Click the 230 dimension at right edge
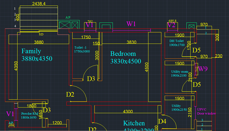Screen dimensions: 229x131 point(219,56)
